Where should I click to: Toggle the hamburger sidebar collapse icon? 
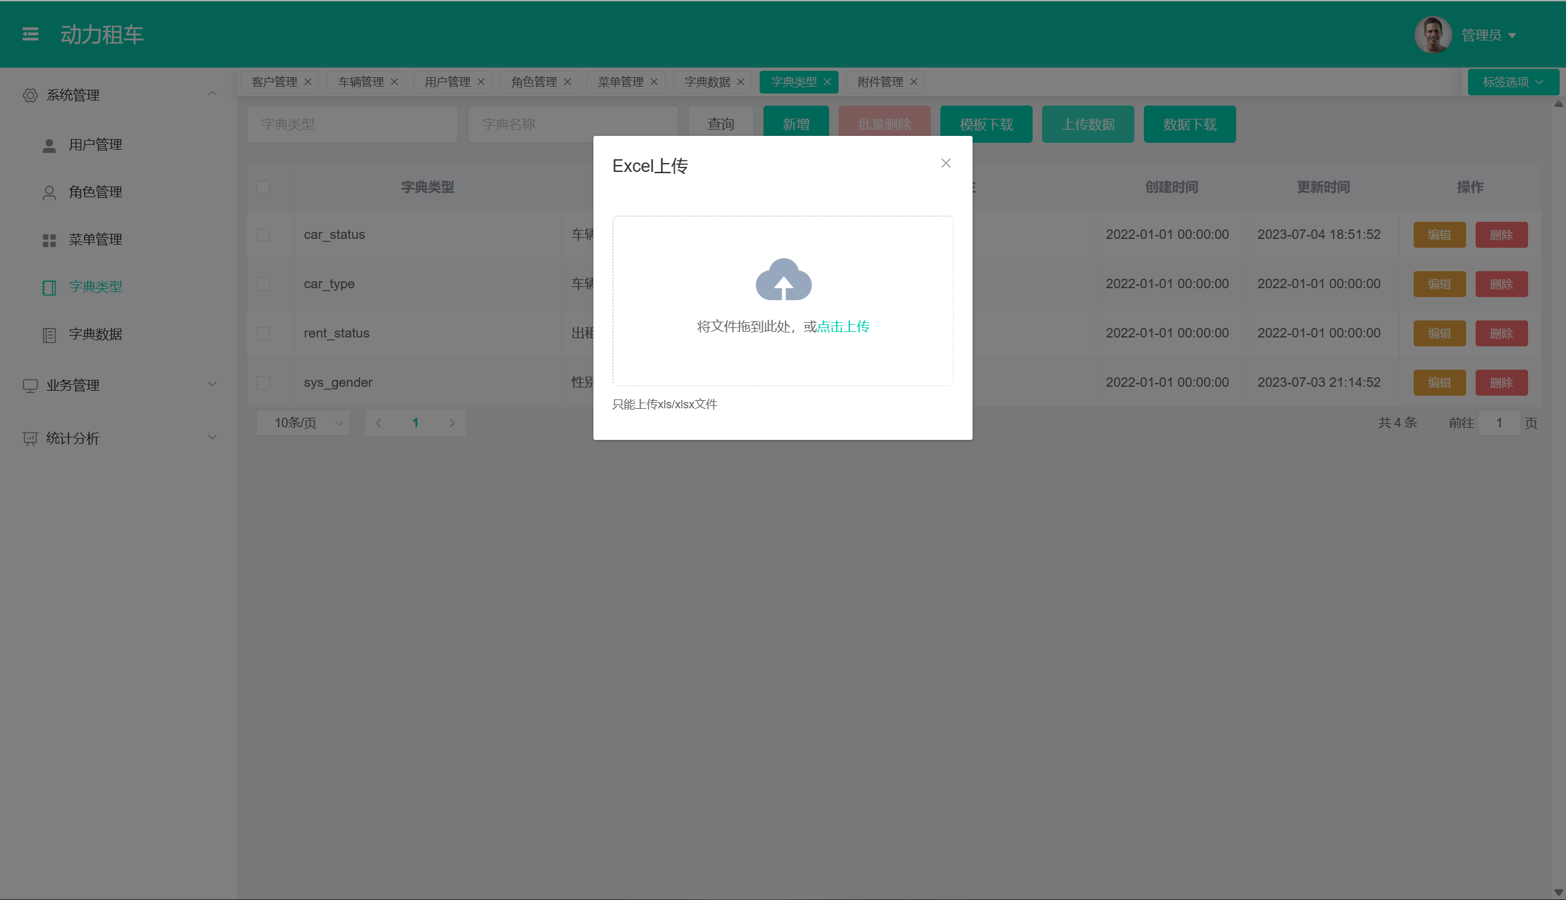[x=30, y=34]
